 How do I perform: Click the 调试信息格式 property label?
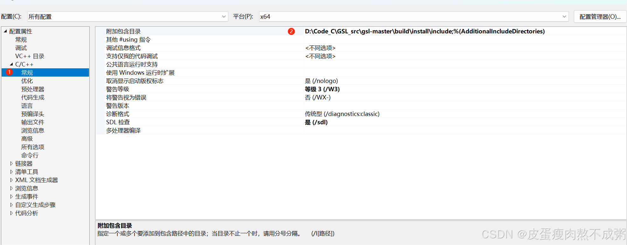point(123,48)
